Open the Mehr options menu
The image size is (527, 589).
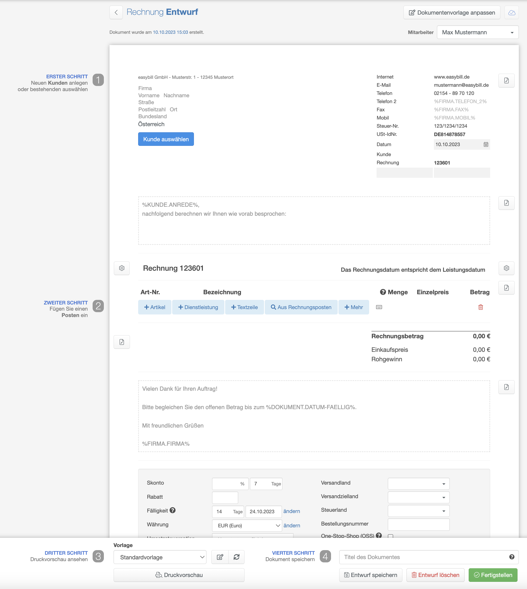[353, 307]
